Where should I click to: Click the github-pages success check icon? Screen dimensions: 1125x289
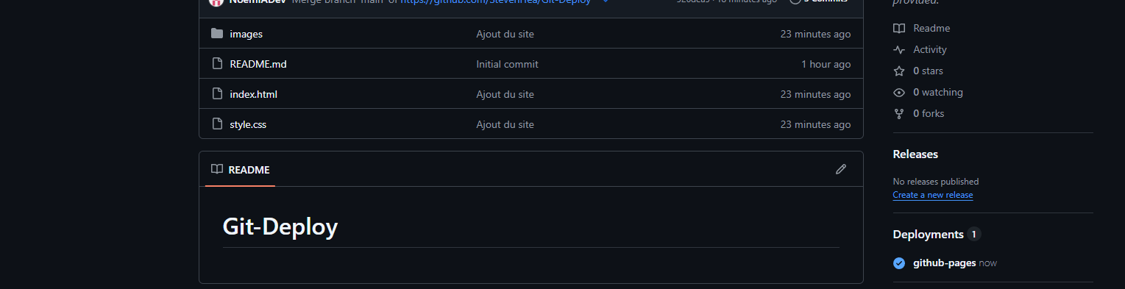pos(898,263)
